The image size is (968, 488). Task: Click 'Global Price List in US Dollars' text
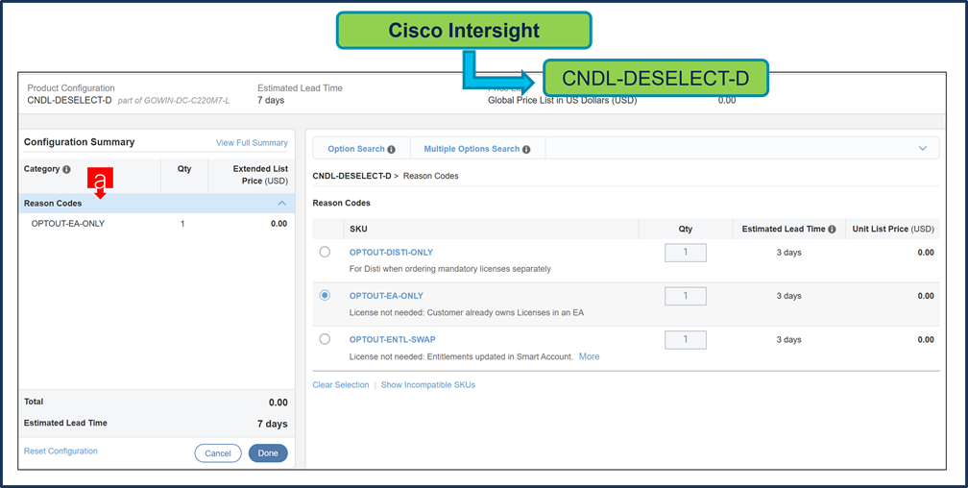(563, 101)
